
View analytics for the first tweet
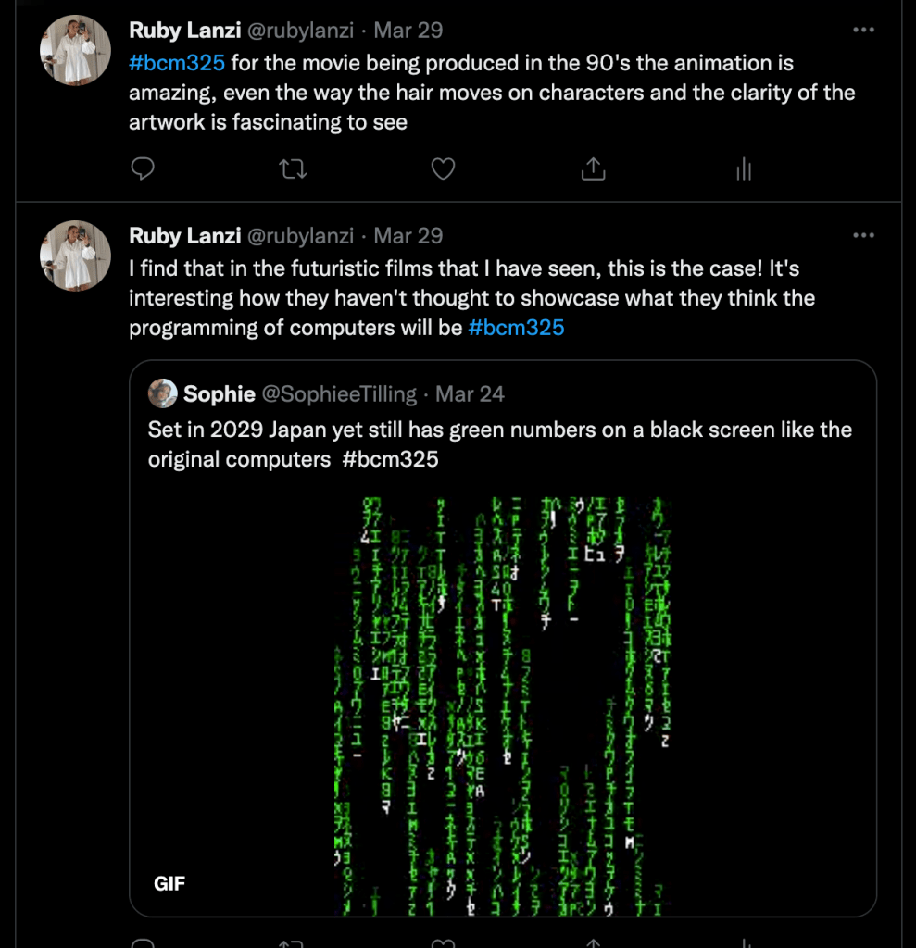pos(743,168)
